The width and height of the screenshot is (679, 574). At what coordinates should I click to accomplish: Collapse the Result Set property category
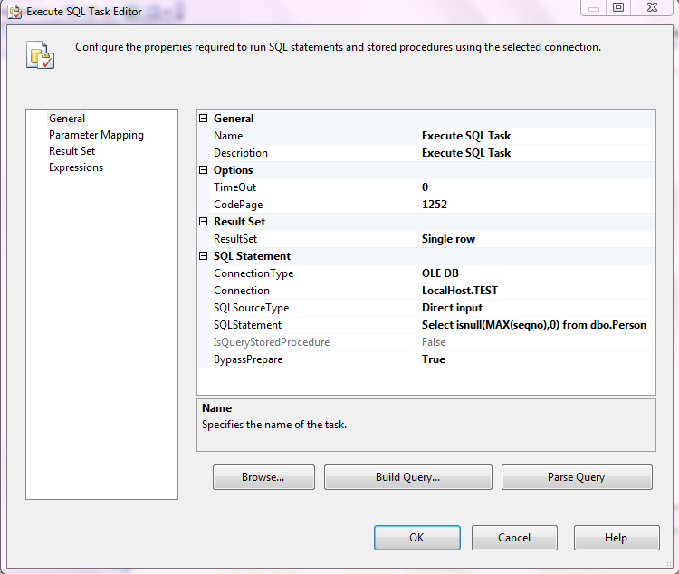click(203, 222)
